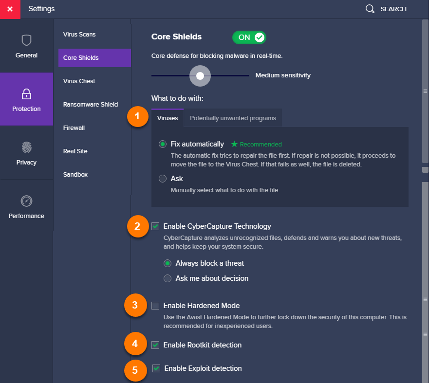Select the Ask radio button

163,179
